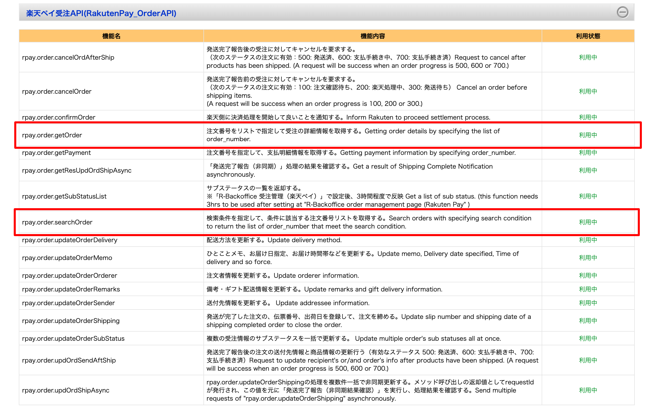The height and width of the screenshot is (407, 650).
Task: Select rpay.order.confirmOrder function name
Action: (58, 117)
